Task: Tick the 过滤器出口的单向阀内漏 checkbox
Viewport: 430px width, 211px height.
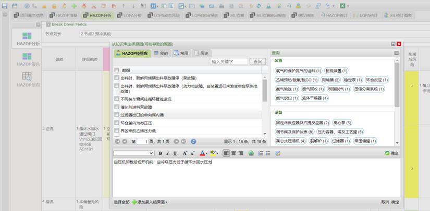Action: (x=116, y=114)
